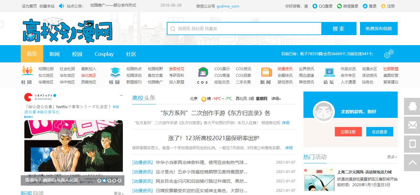The height and width of the screenshot is (195, 420).
Task: Click the 社团联盟 link
Action: (x=391, y=69)
